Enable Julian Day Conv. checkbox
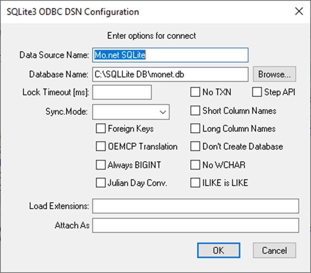This screenshot has height=273, width=311. click(100, 182)
